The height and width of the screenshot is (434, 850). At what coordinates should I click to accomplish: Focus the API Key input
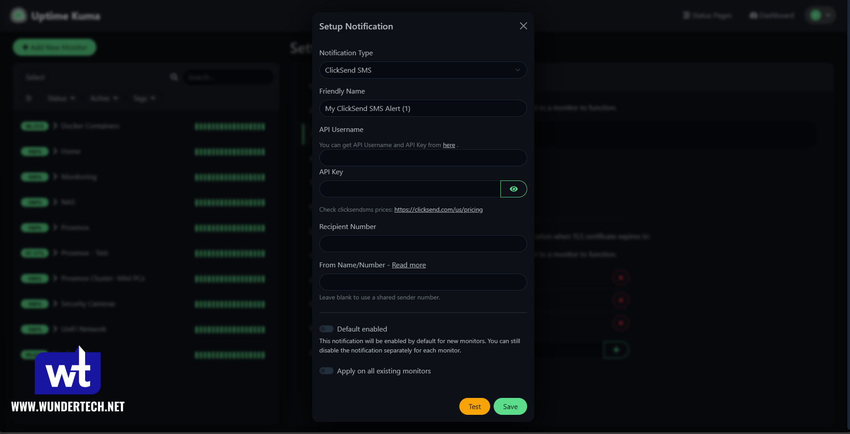tap(410, 189)
